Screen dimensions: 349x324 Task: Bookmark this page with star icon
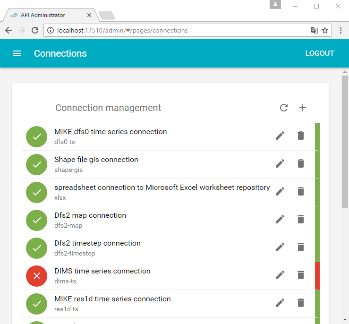(x=325, y=30)
